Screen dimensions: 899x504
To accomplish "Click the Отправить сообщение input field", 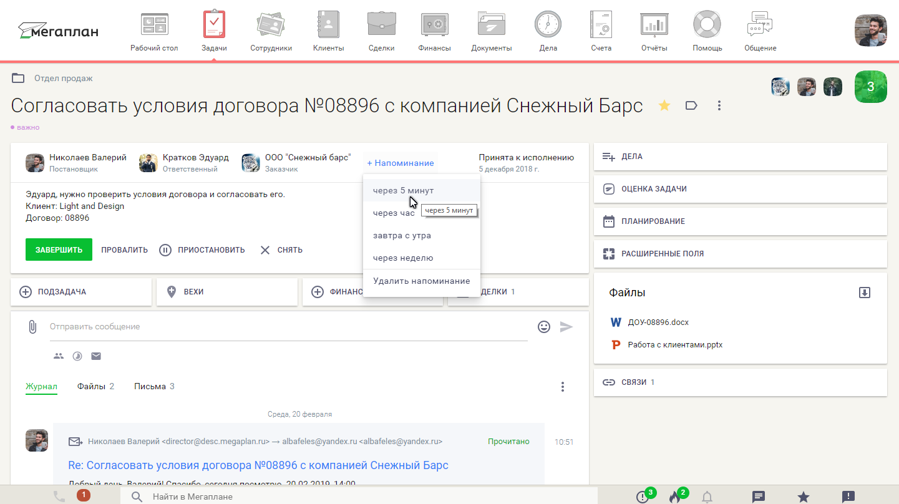I will pyautogui.click(x=289, y=327).
